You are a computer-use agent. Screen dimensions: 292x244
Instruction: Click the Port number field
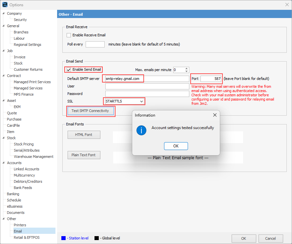point(211,79)
